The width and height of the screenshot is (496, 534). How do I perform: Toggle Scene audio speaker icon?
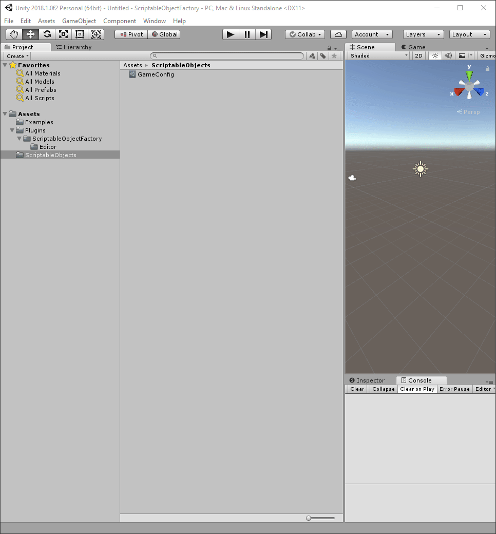point(448,55)
